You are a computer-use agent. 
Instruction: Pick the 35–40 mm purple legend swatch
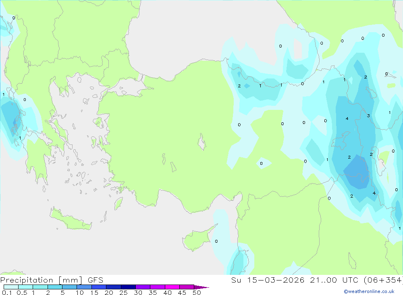tap(158, 287)
